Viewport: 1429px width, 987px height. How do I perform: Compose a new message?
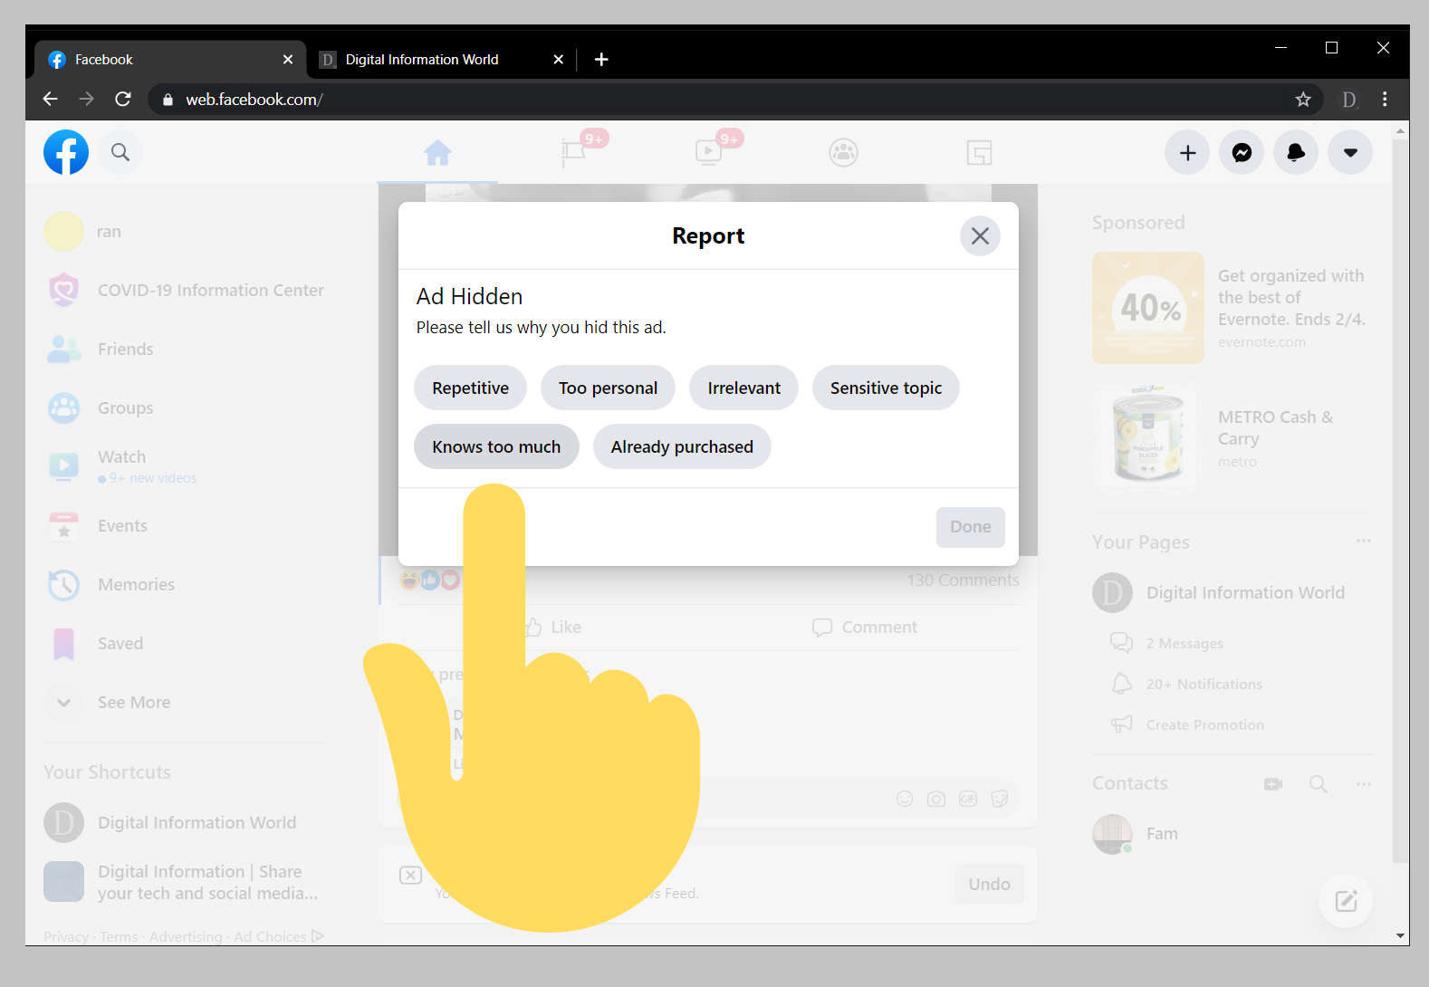coord(1347,901)
